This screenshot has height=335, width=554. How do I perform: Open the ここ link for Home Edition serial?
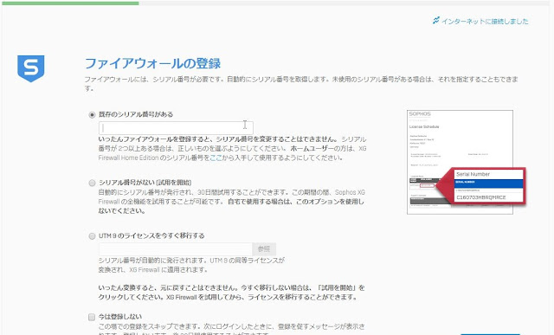[216, 158]
